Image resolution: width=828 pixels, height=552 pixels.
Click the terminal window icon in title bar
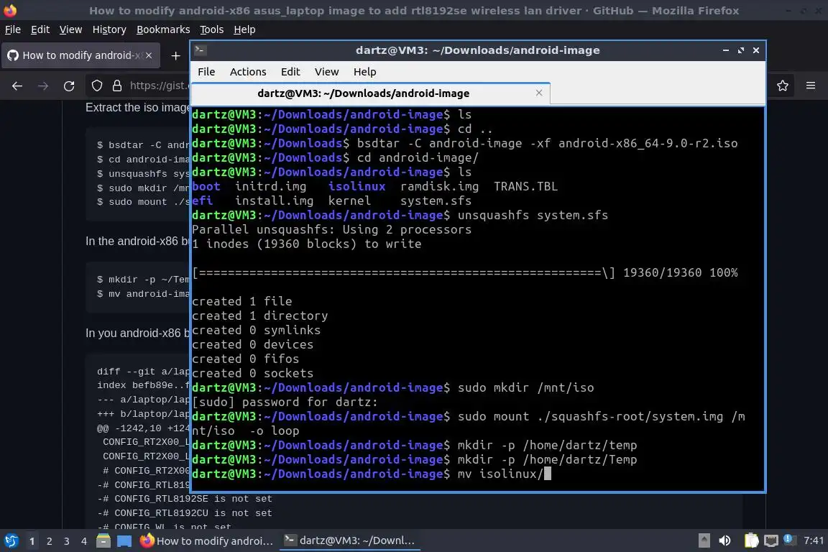200,50
